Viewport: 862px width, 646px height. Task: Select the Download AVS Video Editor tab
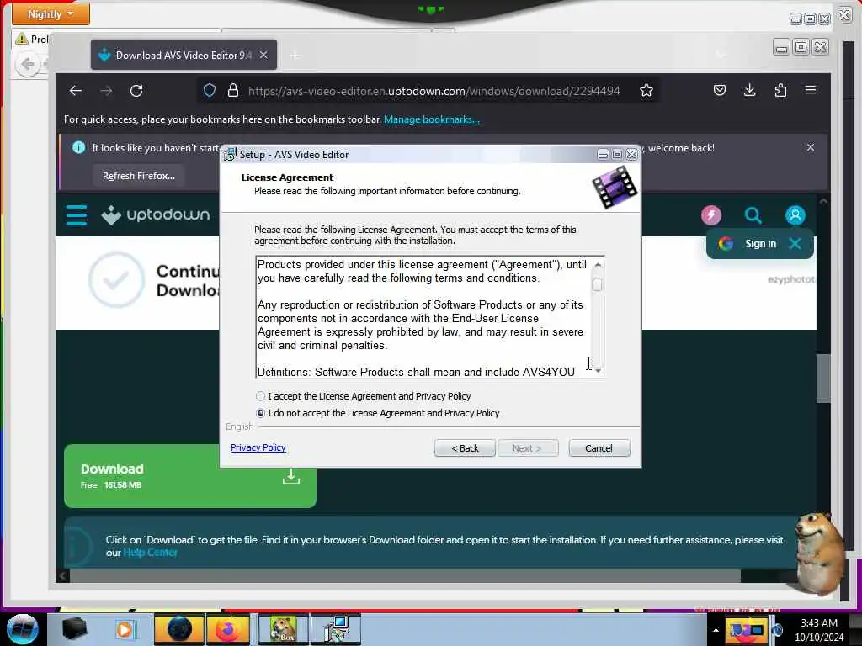click(184, 55)
